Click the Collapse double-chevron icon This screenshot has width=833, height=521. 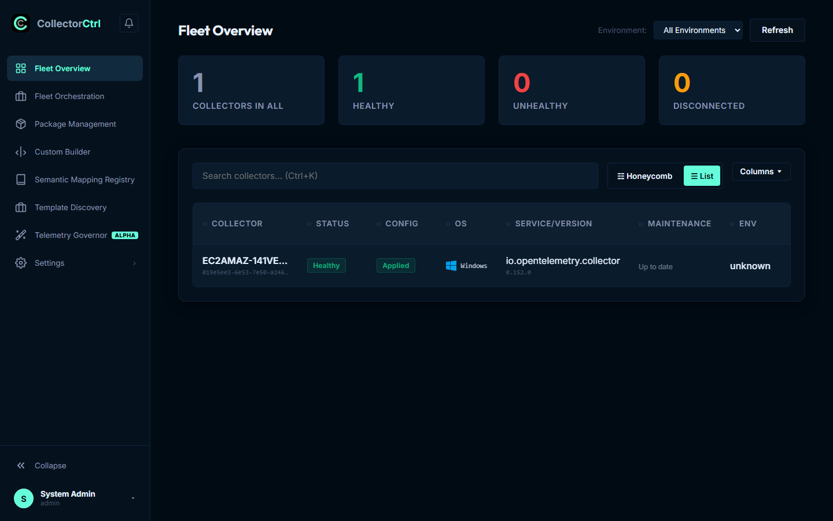tap(21, 465)
